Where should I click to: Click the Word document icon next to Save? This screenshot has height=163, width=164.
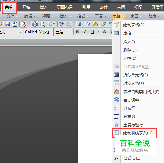(x=15, y=24)
